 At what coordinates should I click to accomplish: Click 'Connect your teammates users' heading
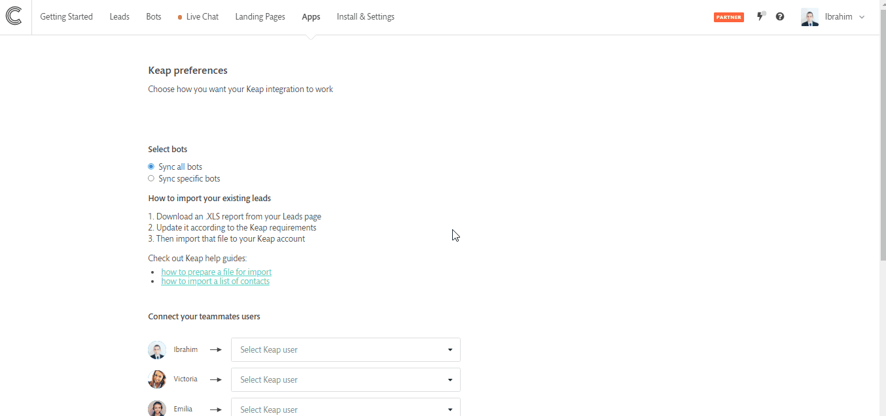204,317
